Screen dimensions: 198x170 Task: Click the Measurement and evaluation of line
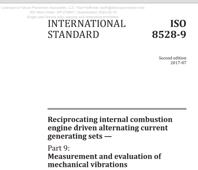click(105, 156)
